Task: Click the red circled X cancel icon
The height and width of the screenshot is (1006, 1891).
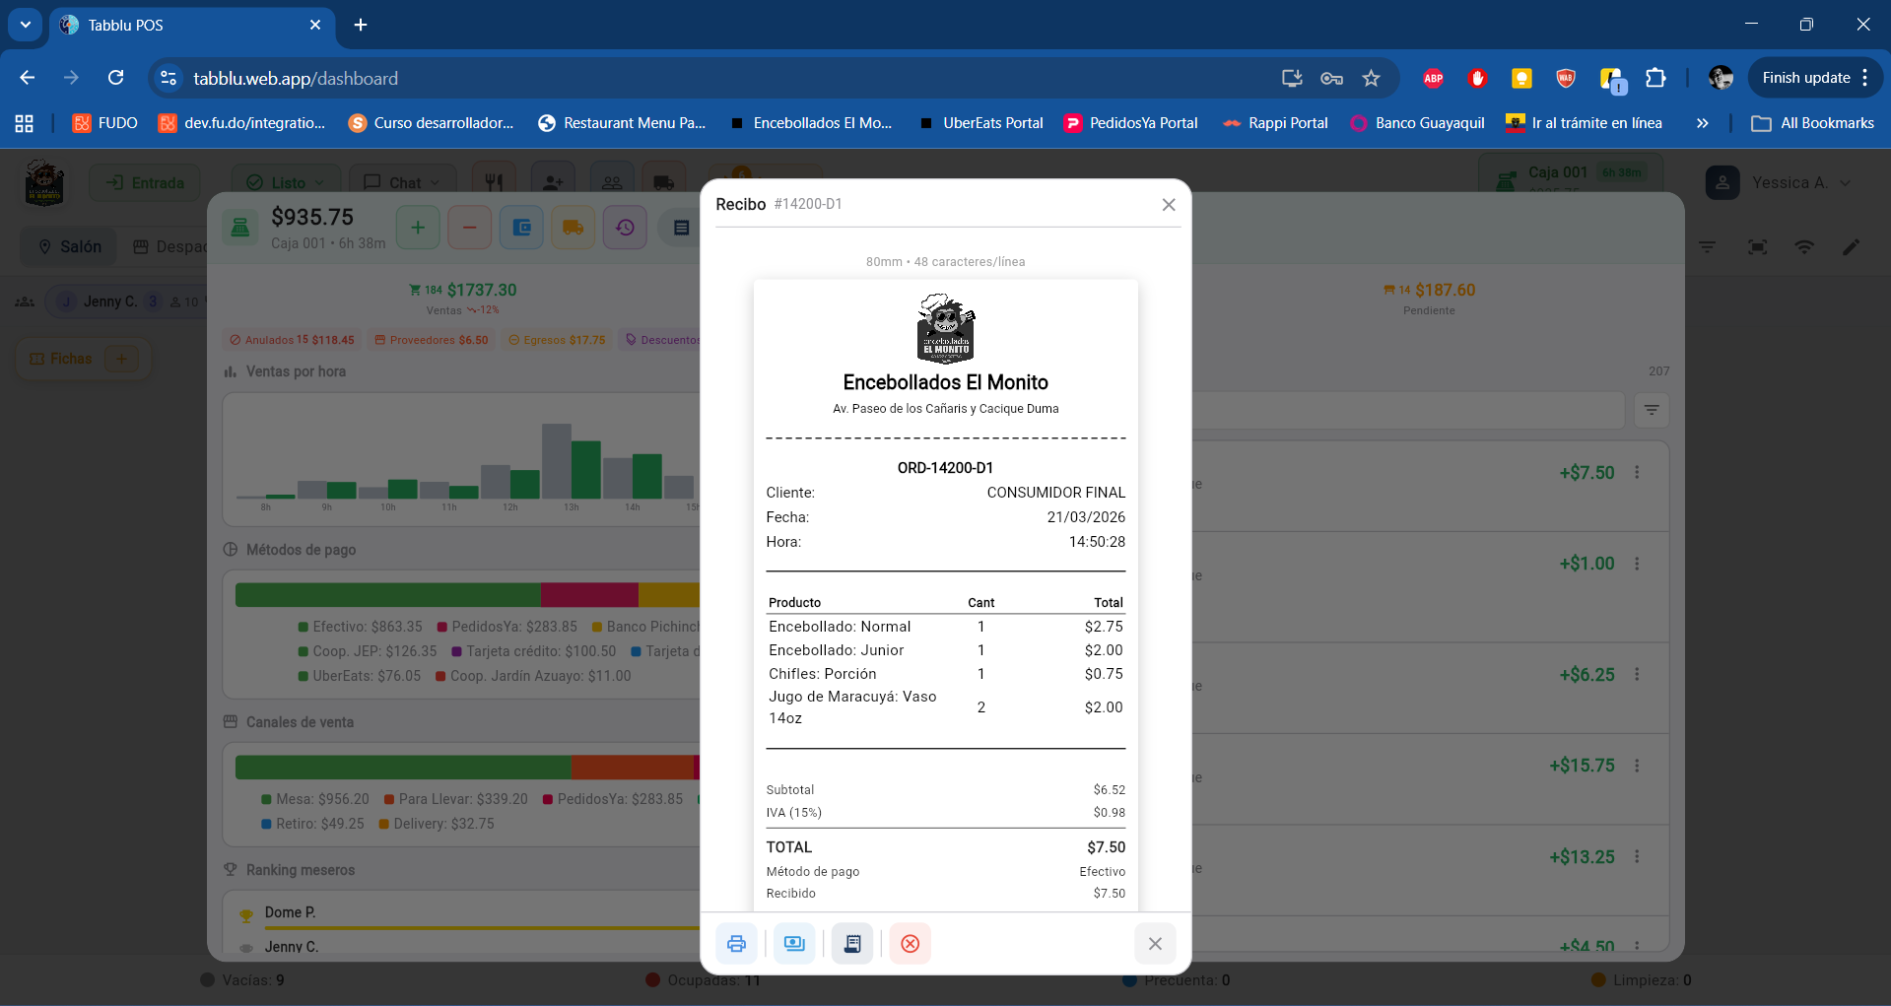Action: point(911,944)
